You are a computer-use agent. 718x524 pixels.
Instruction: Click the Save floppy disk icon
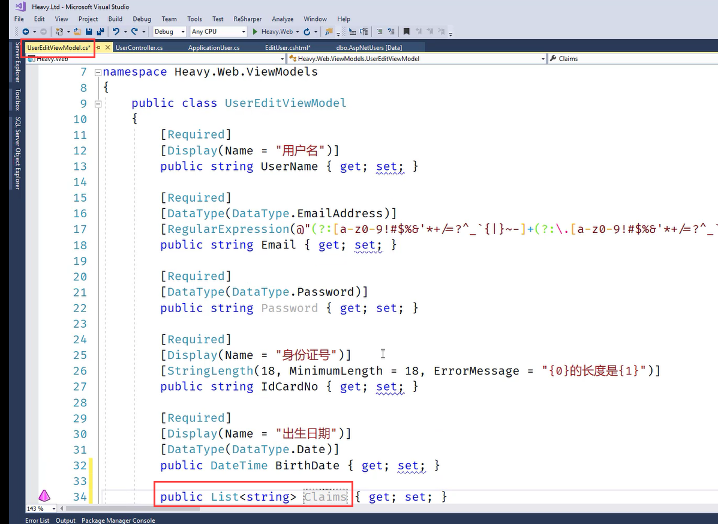point(89,32)
